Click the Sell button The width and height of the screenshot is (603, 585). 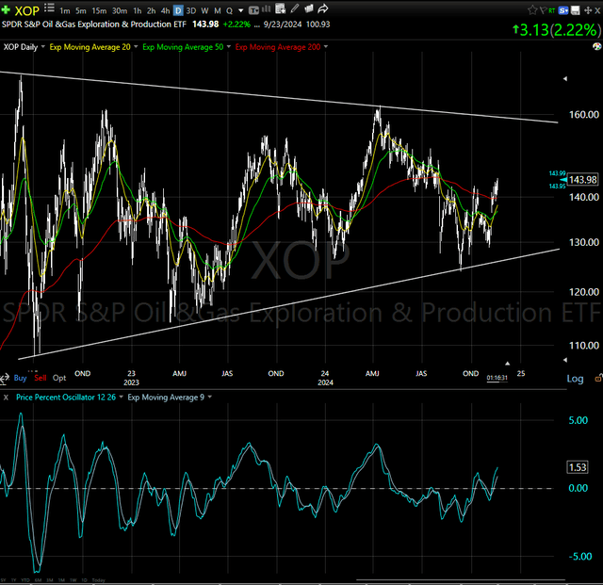(x=40, y=378)
